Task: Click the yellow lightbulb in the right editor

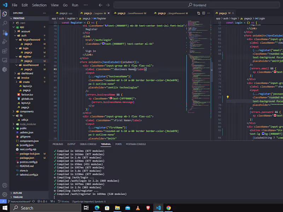Action: 228,96
